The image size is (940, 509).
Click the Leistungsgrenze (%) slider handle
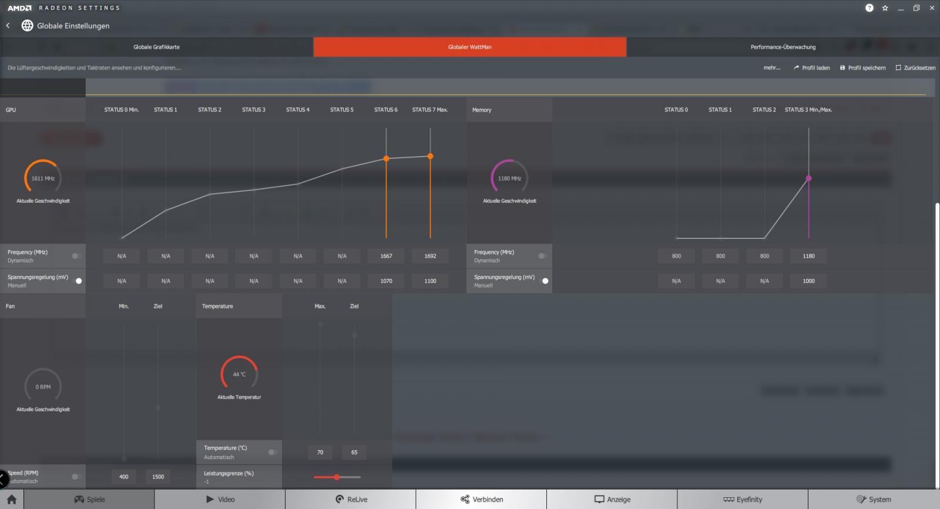click(337, 477)
